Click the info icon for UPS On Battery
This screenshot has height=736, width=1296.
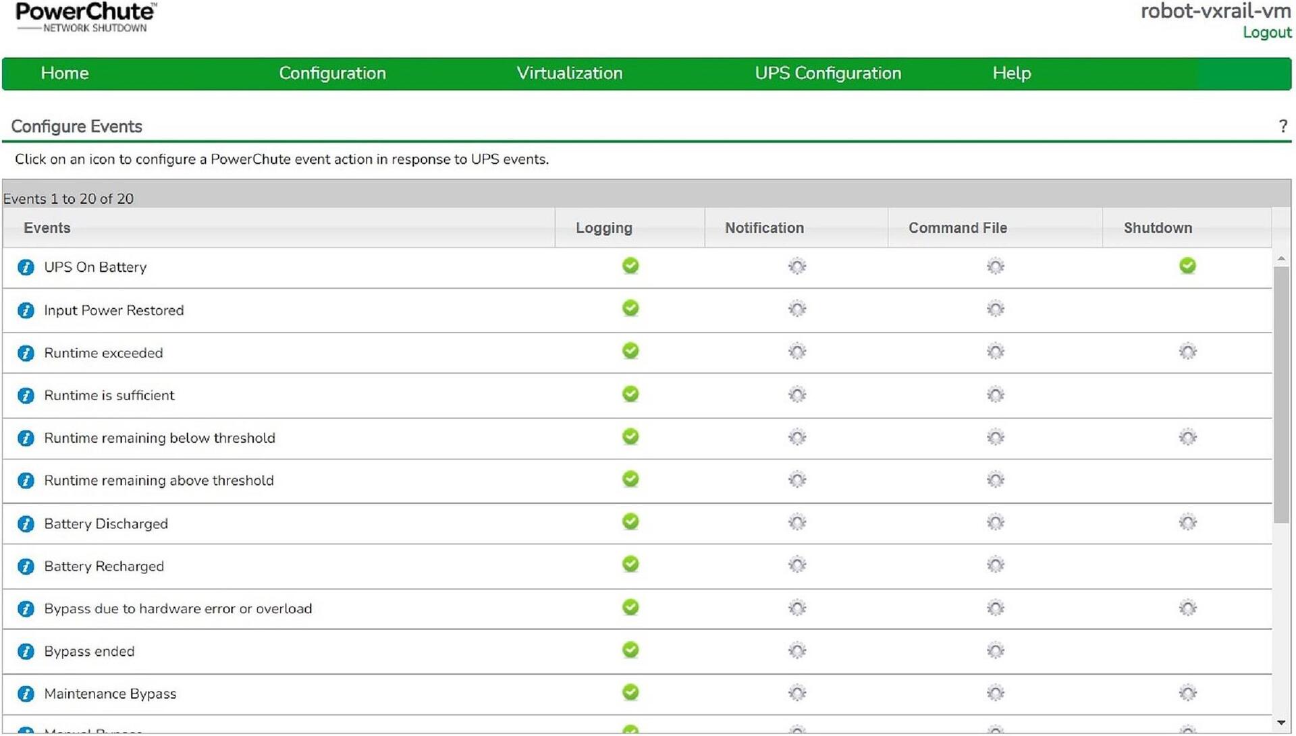pyautogui.click(x=26, y=267)
